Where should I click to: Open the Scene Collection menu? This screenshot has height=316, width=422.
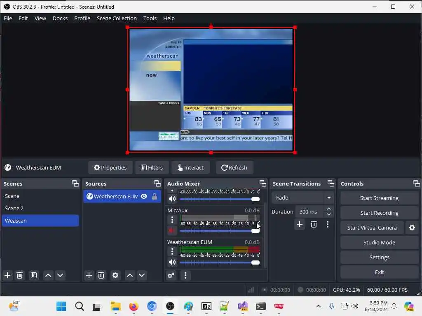point(117,18)
